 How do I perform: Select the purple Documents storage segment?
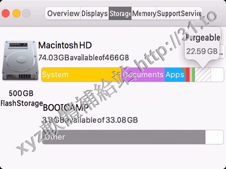tap(143, 75)
